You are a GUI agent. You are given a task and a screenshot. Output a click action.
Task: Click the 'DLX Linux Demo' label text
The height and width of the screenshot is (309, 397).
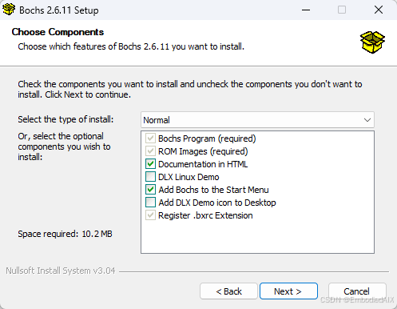point(189,177)
